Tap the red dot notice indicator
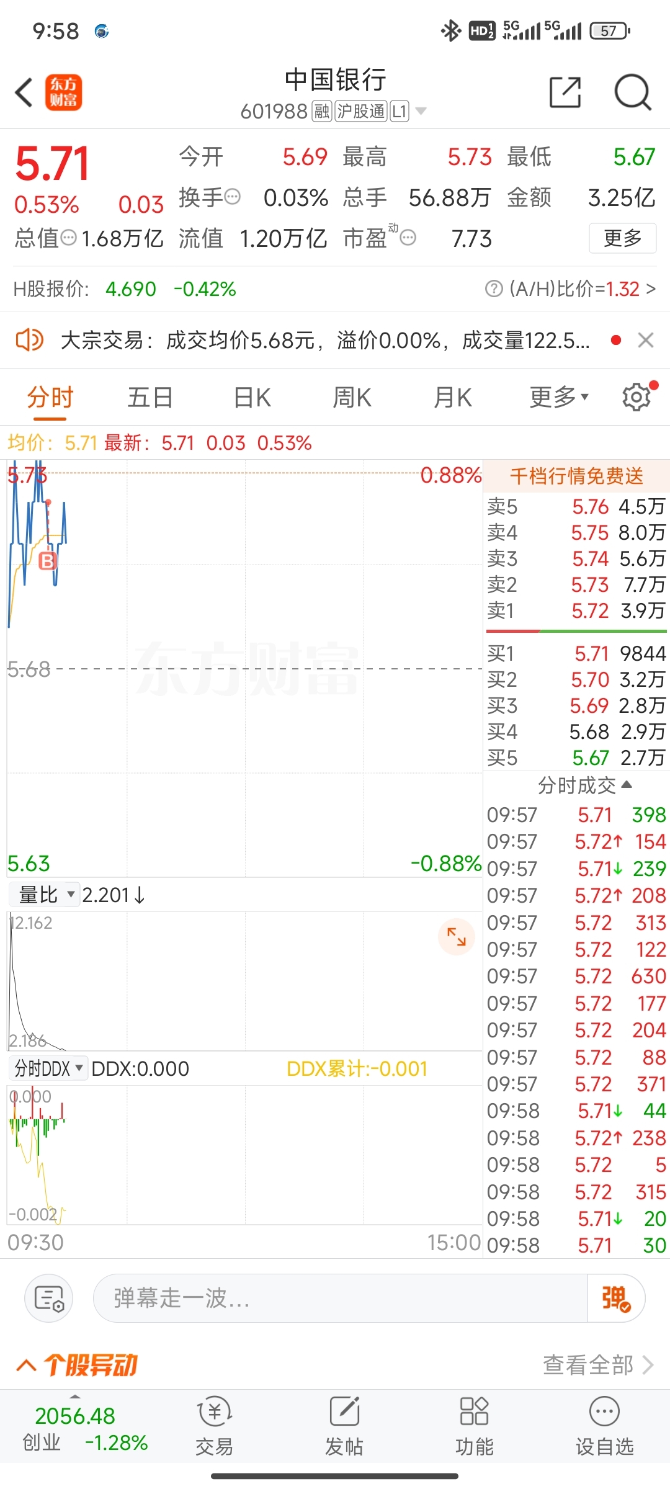 point(616,340)
